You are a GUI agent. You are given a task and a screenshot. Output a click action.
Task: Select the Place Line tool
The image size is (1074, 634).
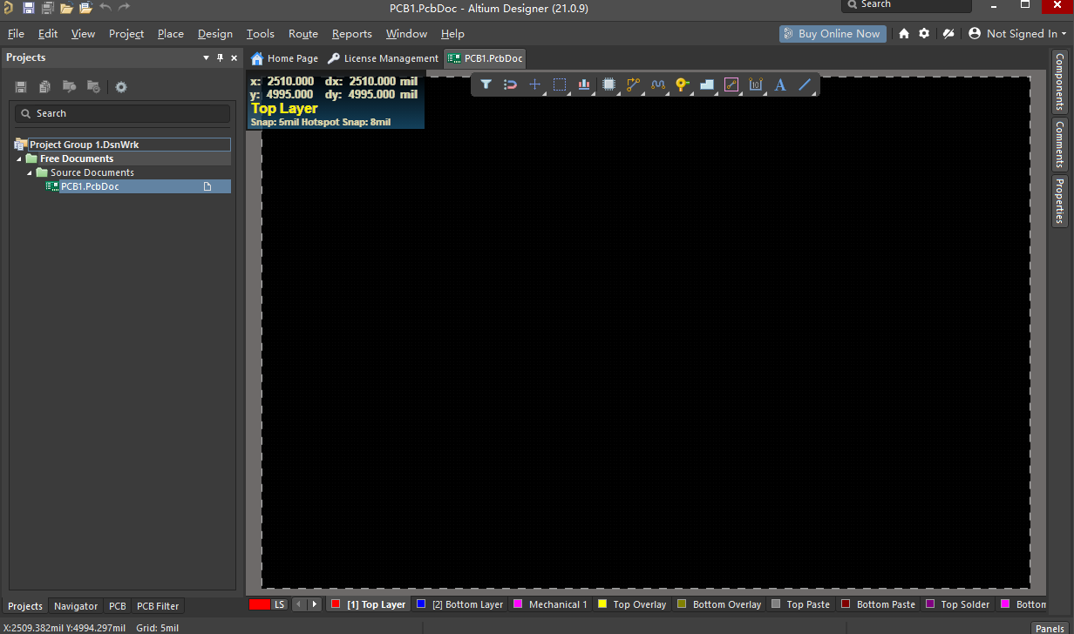tap(805, 84)
